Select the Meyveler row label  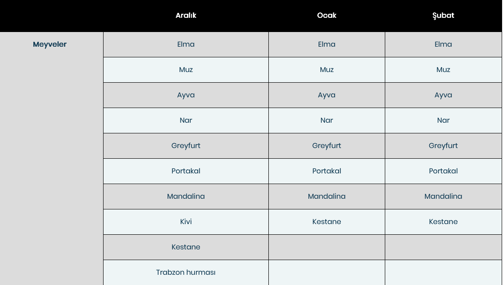(x=50, y=44)
